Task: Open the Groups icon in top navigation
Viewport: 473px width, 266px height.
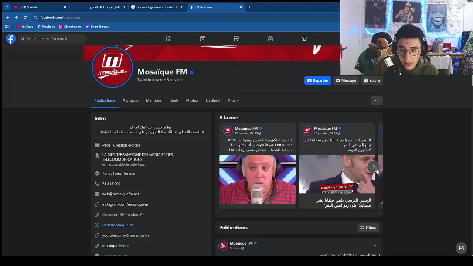Action: (x=270, y=39)
